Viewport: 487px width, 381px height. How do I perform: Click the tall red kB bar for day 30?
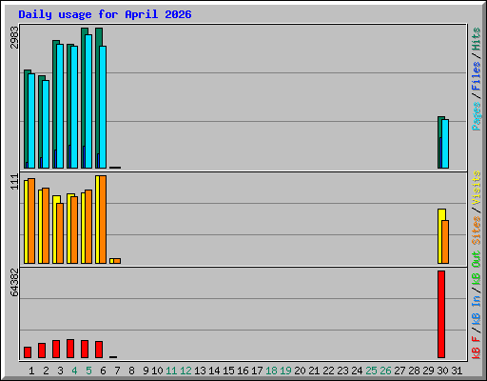(441, 314)
